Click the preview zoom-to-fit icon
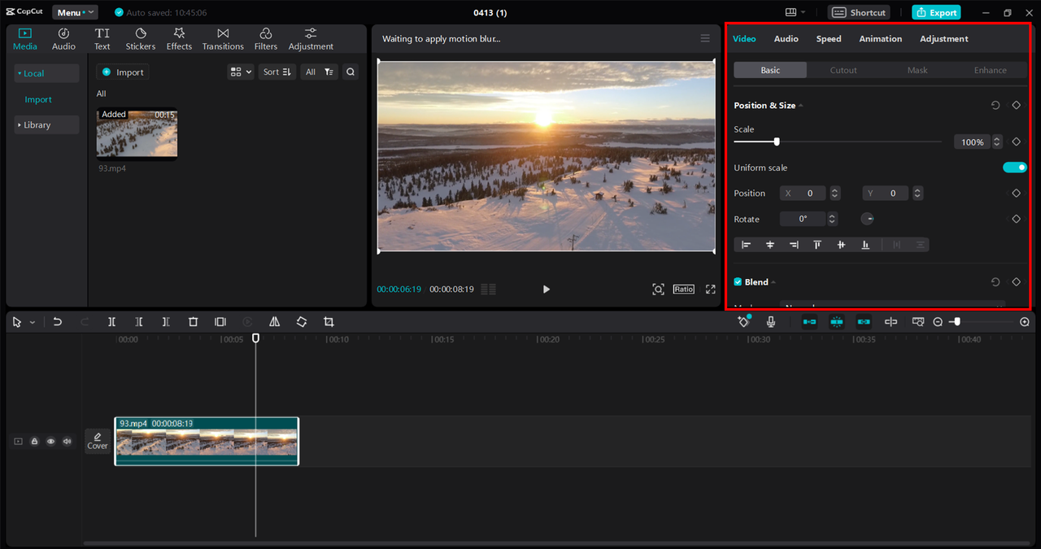The image size is (1041, 549). 658,290
